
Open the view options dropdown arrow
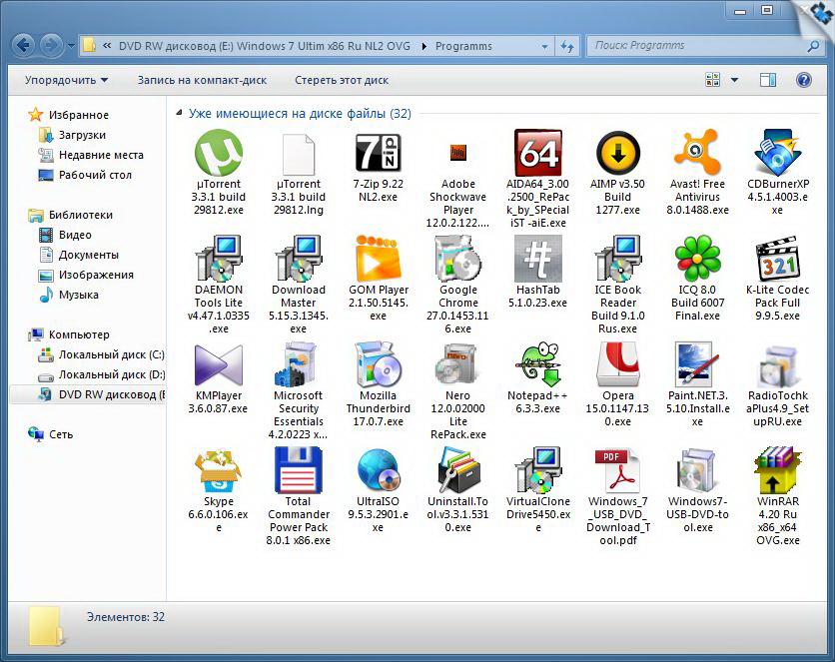coord(734,80)
